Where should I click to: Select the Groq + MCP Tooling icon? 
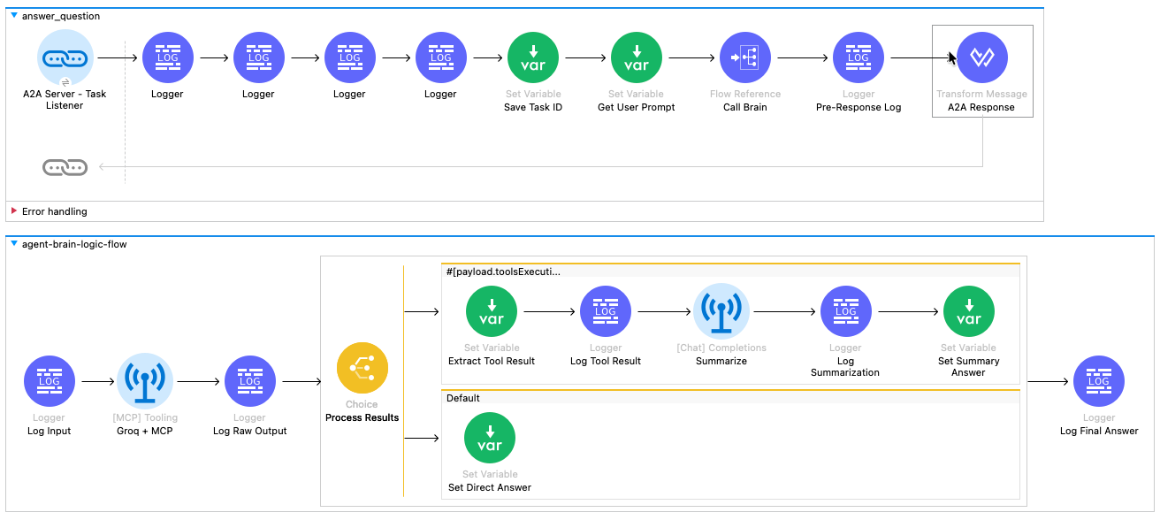145,380
